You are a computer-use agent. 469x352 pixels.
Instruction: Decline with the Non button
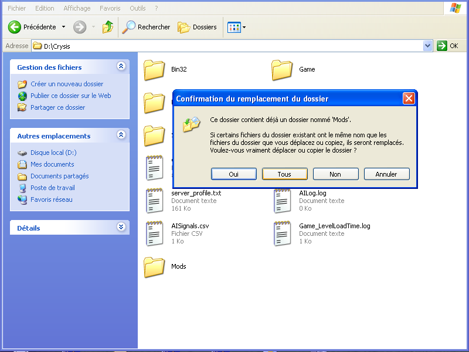[335, 174]
